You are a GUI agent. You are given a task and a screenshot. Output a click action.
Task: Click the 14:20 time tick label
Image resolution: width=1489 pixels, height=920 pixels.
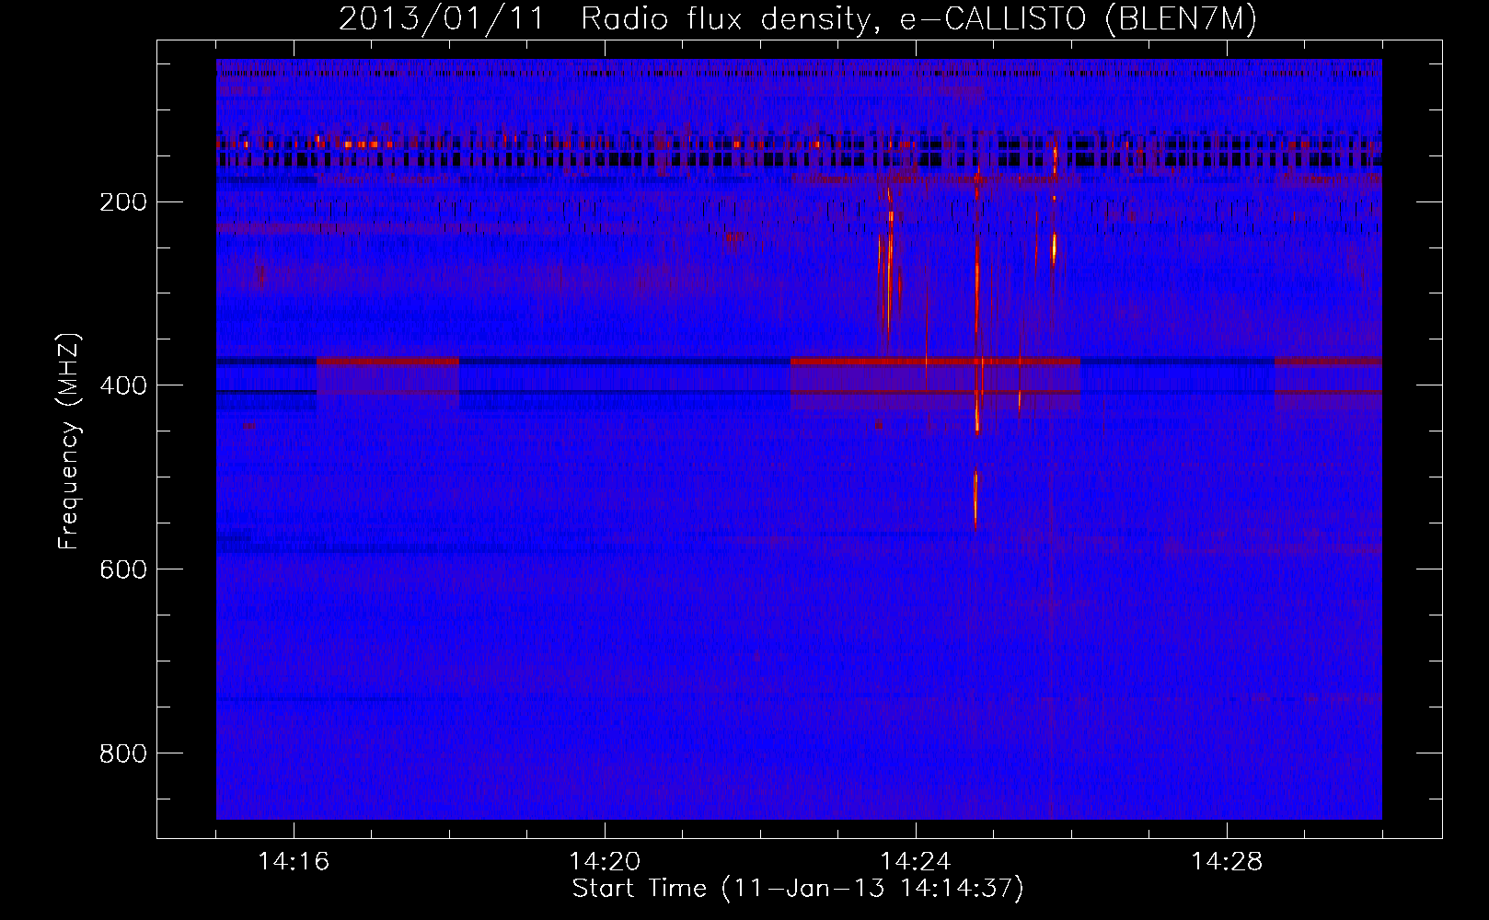point(605,862)
